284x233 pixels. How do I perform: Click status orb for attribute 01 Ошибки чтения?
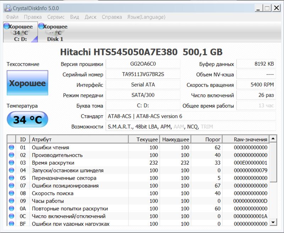pos(11,147)
